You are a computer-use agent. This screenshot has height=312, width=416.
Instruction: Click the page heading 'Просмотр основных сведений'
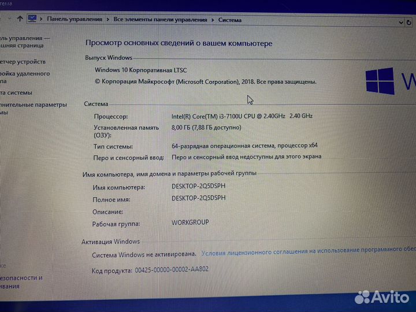coord(179,43)
